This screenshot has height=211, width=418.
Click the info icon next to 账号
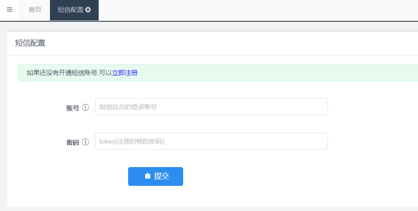tap(85, 107)
